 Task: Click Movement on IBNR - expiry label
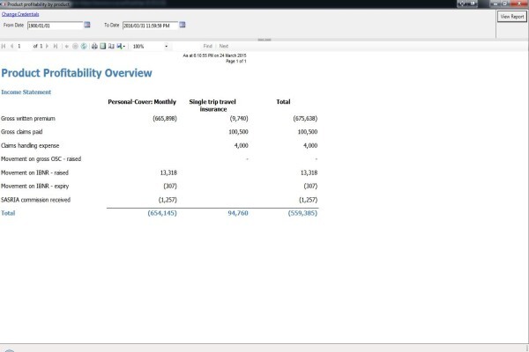(34, 186)
